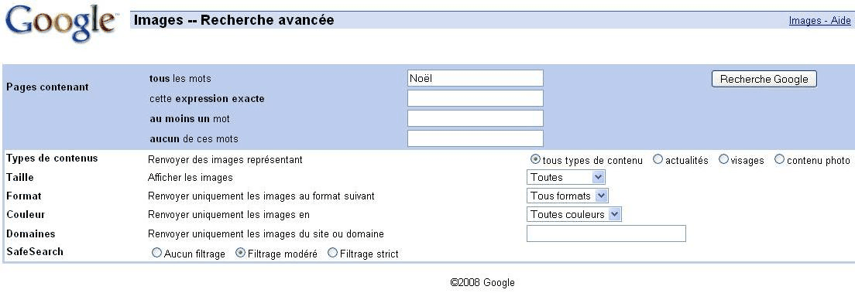Focus the 'tous les mots' field containing Noël
The image size is (855, 293).
pos(476,78)
